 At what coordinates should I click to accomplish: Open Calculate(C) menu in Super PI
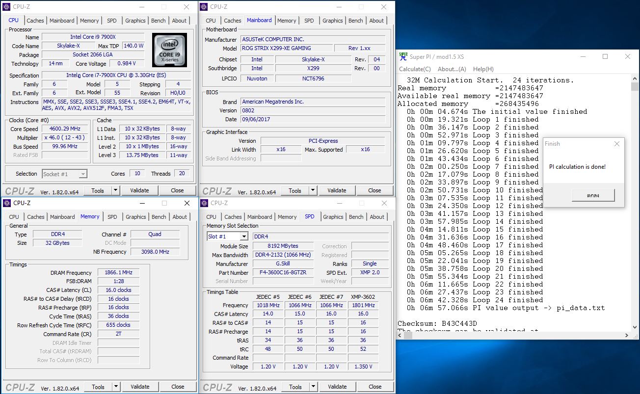pyautogui.click(x=415, y=69)
